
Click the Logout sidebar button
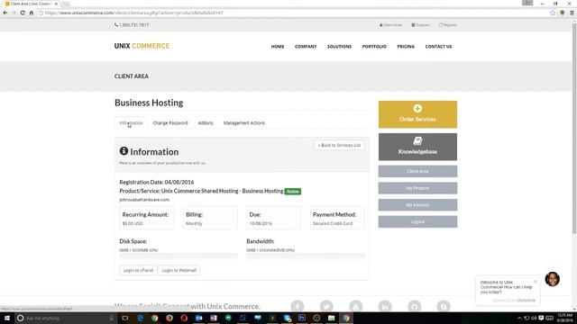417,222
